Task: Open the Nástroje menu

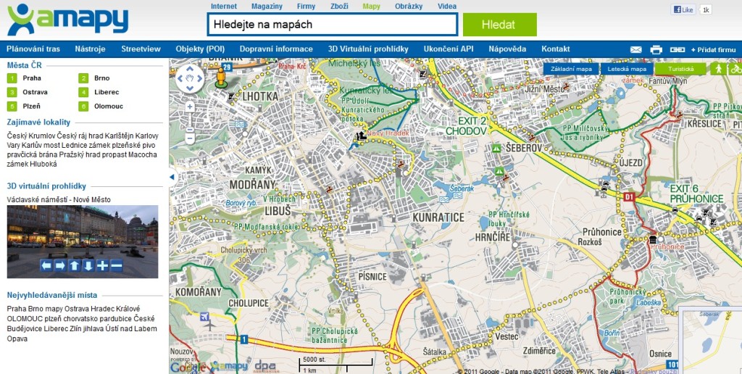Action: click(90, 49)
